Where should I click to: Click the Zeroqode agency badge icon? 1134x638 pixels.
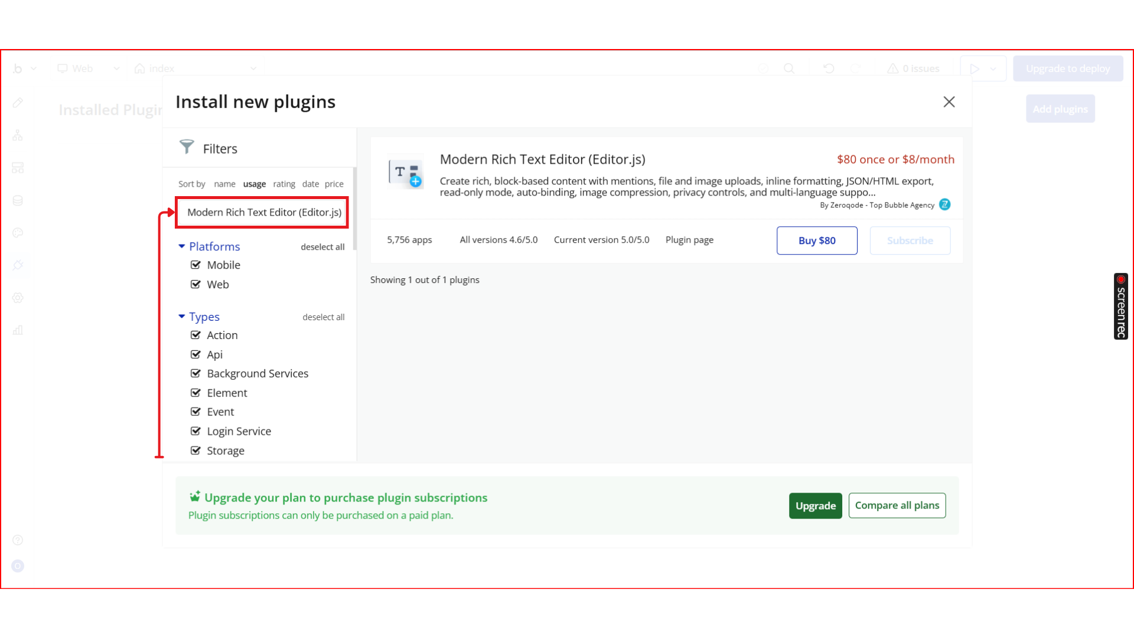pyautogui.click(x=945, y=204)
